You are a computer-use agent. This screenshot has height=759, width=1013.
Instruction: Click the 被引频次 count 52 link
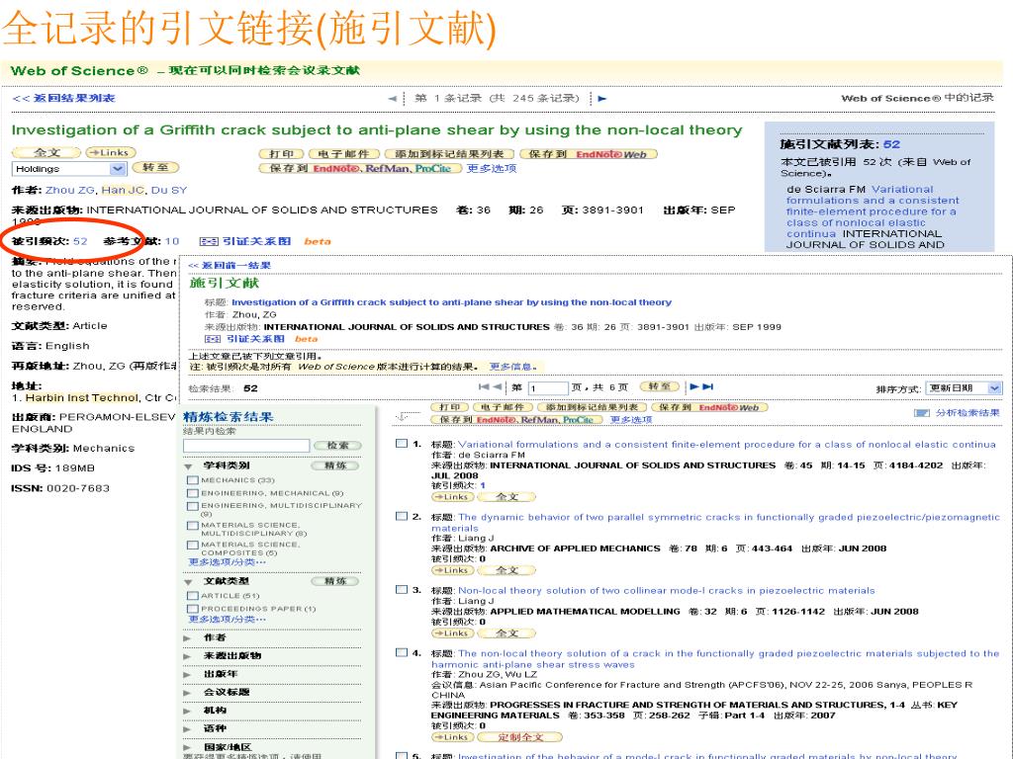click(80, 241)
